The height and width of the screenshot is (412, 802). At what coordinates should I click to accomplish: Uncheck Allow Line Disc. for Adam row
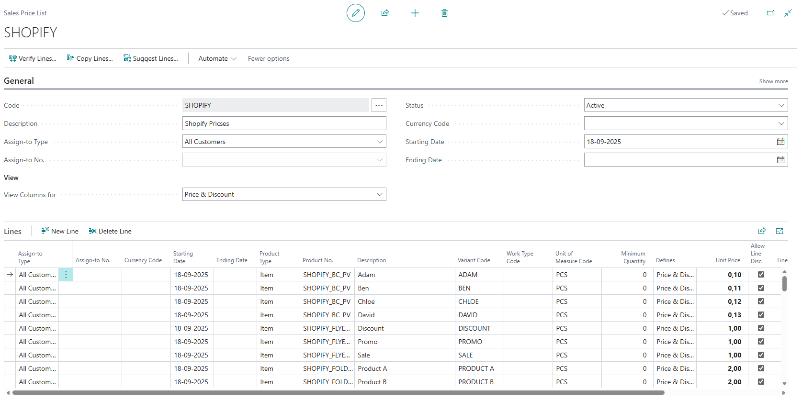click(761, 275)
